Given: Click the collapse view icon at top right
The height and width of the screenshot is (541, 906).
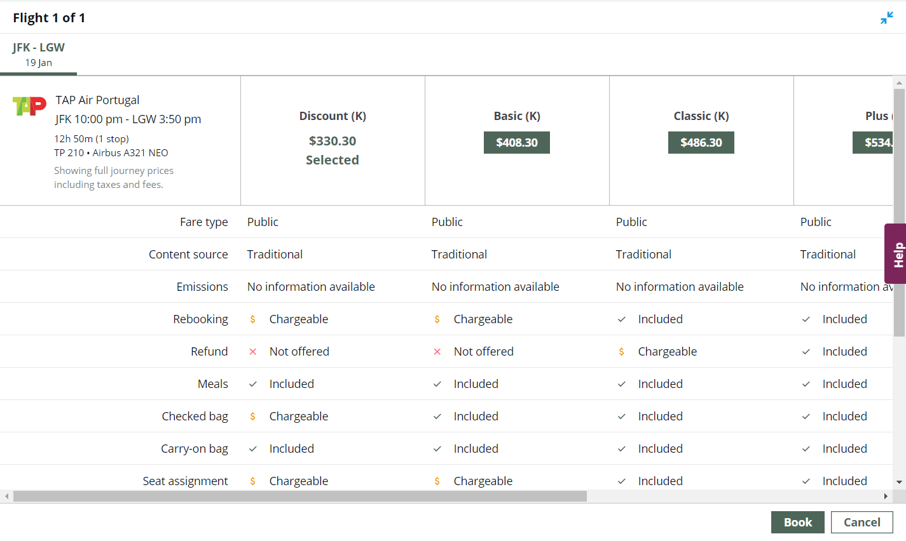Looking at the screenshot, I should (886, 18).
